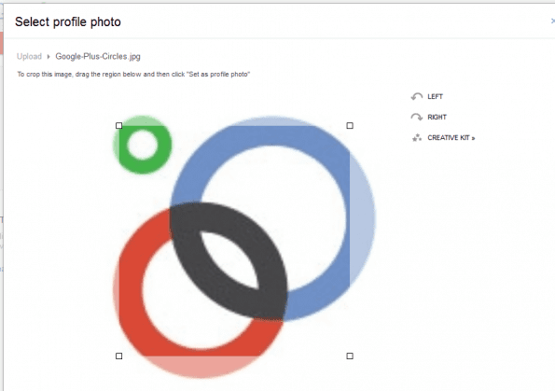
Task: Click the rotate left arrow icon
Action: 417,96
